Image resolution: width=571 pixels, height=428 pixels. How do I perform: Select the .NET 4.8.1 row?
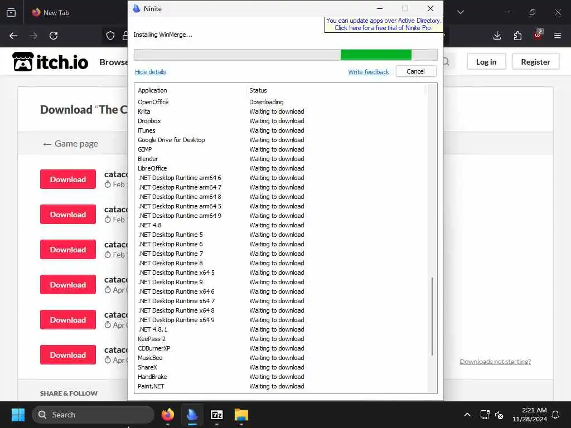[280, 329]
